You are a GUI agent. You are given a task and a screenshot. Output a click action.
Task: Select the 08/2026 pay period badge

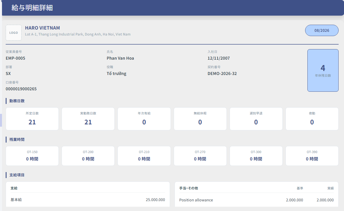click(x=322, y=30)
